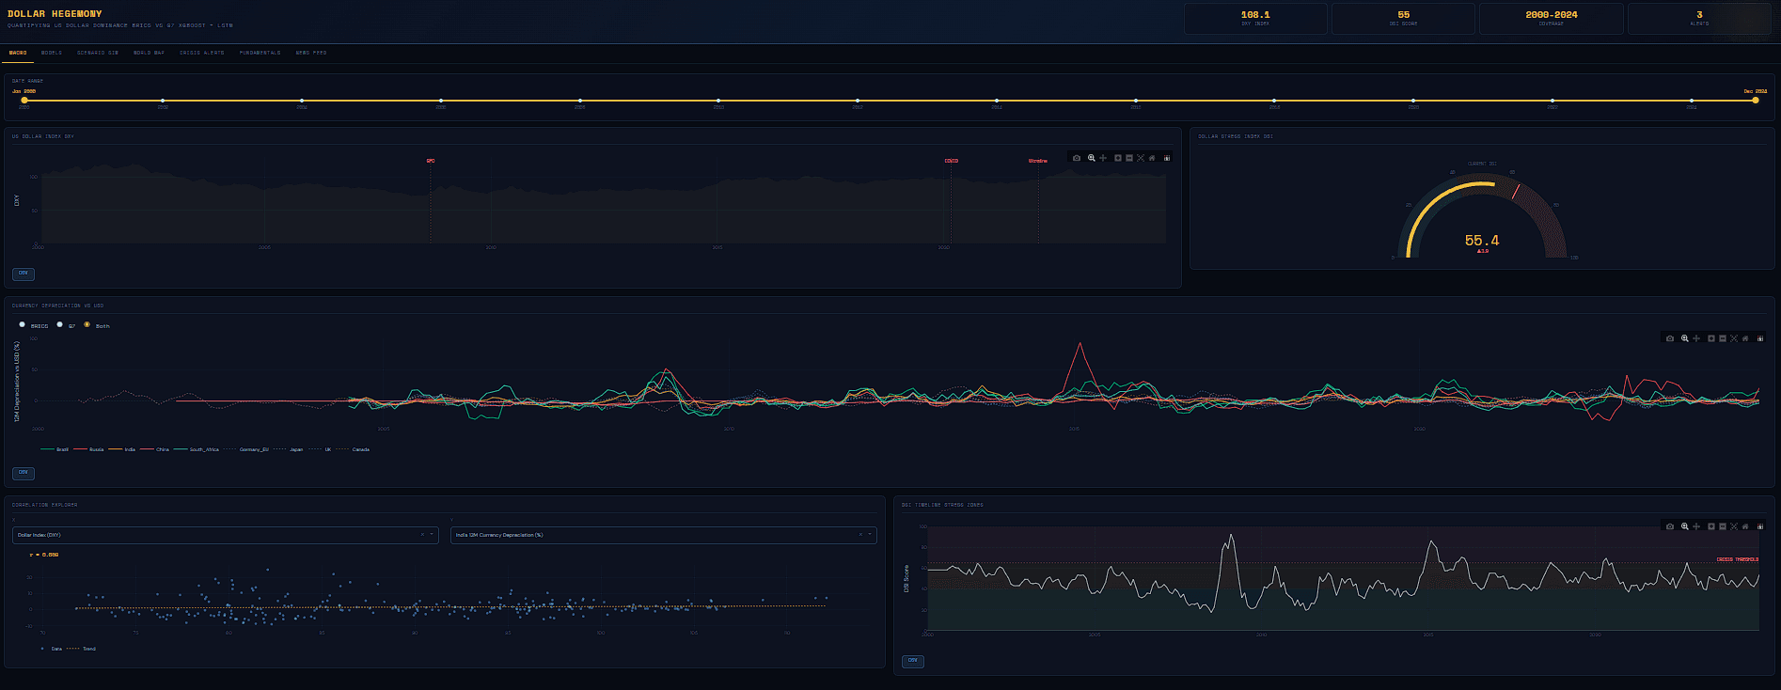Reset axes home icon on DXY chart
Viewport: 1781px width, 690px height.
point(1152,158)
